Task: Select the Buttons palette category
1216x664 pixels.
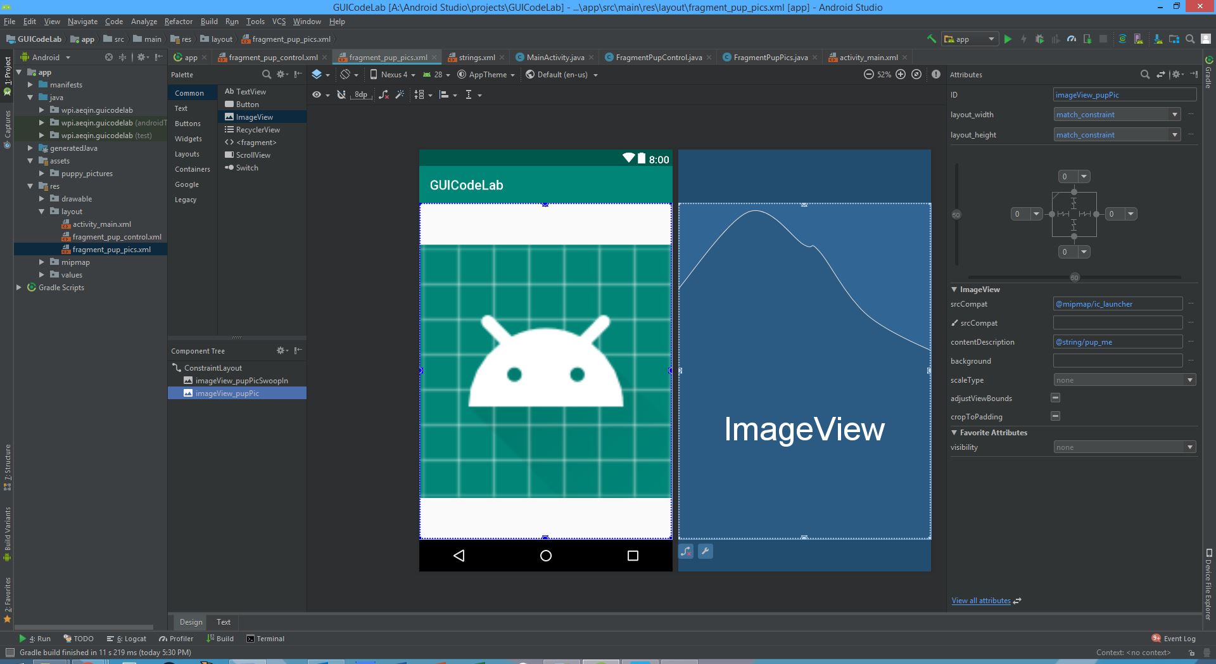Action: (x=187, y=124)
